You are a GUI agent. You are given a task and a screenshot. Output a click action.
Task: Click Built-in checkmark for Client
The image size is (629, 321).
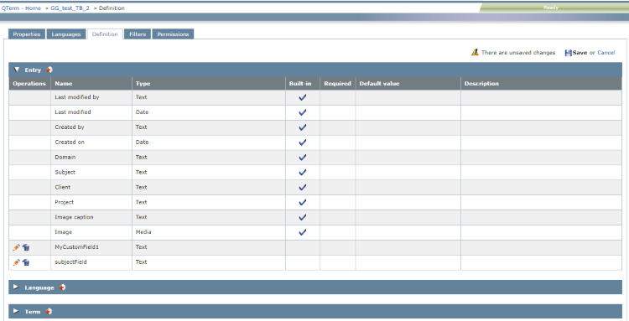pos(303,187)
